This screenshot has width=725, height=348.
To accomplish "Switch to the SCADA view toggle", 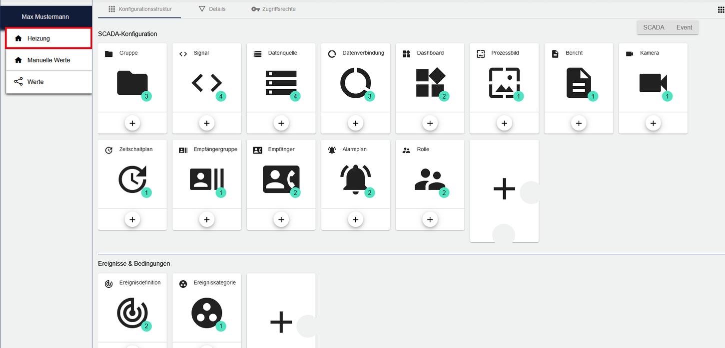I will pyautogui.click(x=653, y=27).
